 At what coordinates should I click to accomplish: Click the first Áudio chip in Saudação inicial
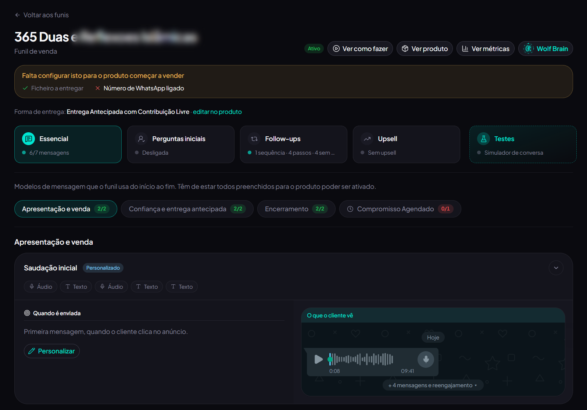point(41,287)
